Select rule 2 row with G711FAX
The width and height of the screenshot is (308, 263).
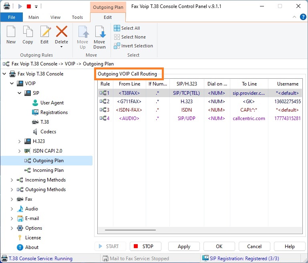200,101
